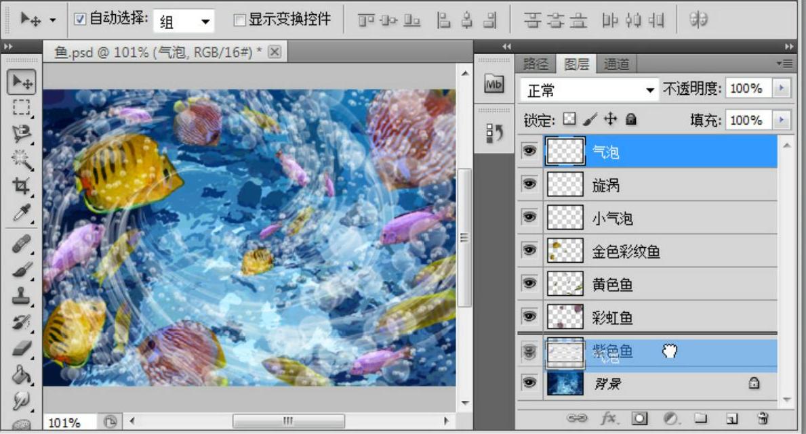Pick the Eyedropper tool
The width and height of the screenshot is (806, 434).
[22, 213]
